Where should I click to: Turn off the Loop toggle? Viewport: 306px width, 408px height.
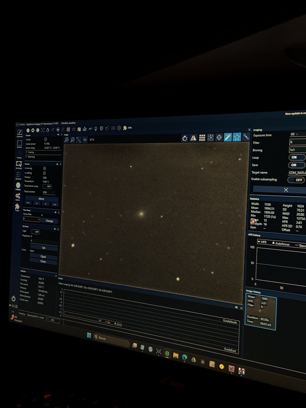point(296,157)
